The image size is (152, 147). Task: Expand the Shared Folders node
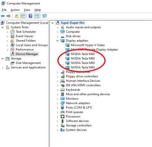pyautogui.click(x=7, y=41)
